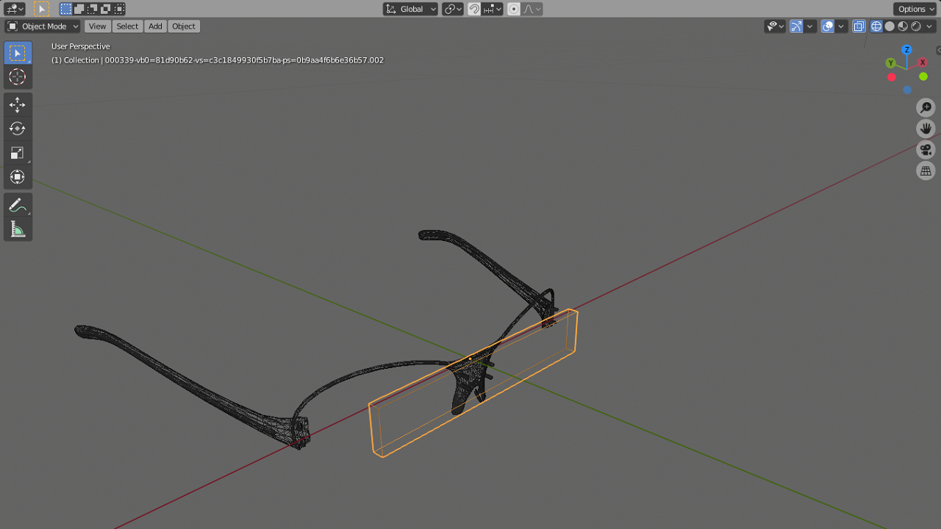
Task: Click the negative X red dot on gizmo
Action: 892,77
